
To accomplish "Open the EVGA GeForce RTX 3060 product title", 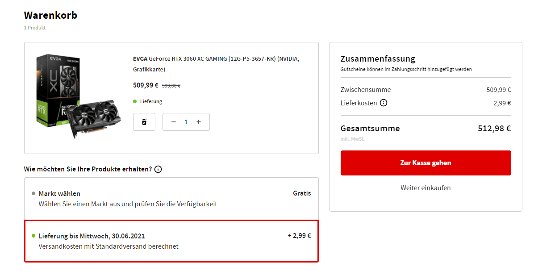I will [x=216, y=64].
